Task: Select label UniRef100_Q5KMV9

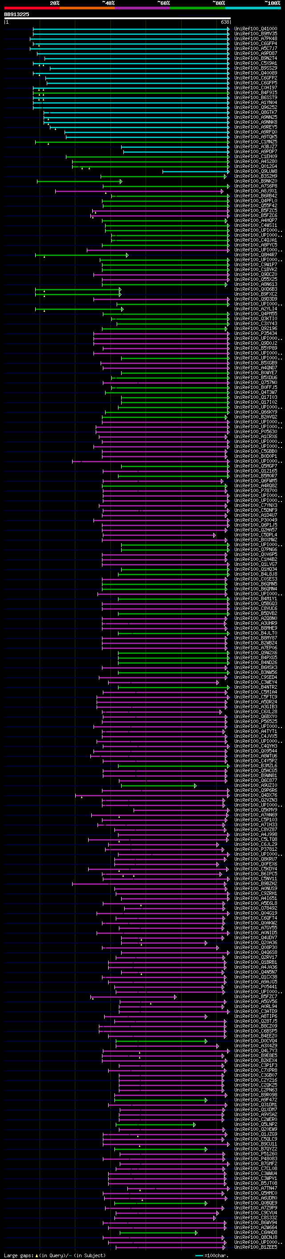Action: click(x=256, y=810)
